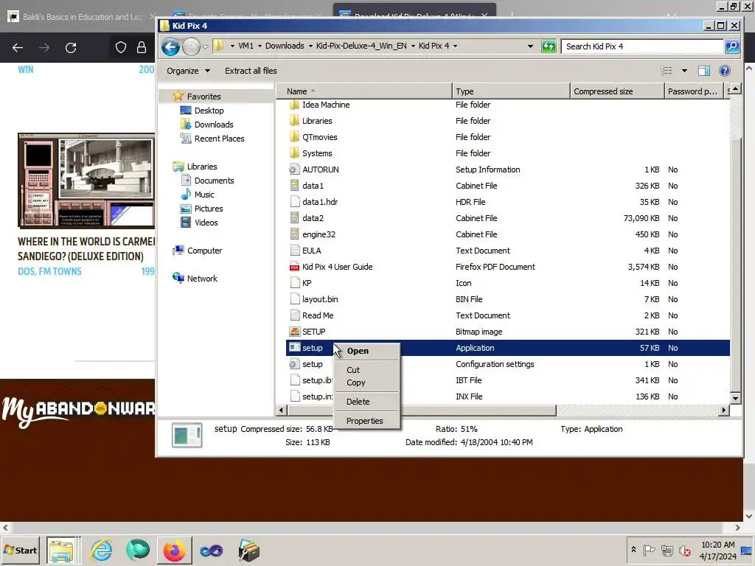The width and height of the screenshot is (755, 566).
Task: Open recent locations dropdown beside Forward arrow
Action: click(205, 46)
